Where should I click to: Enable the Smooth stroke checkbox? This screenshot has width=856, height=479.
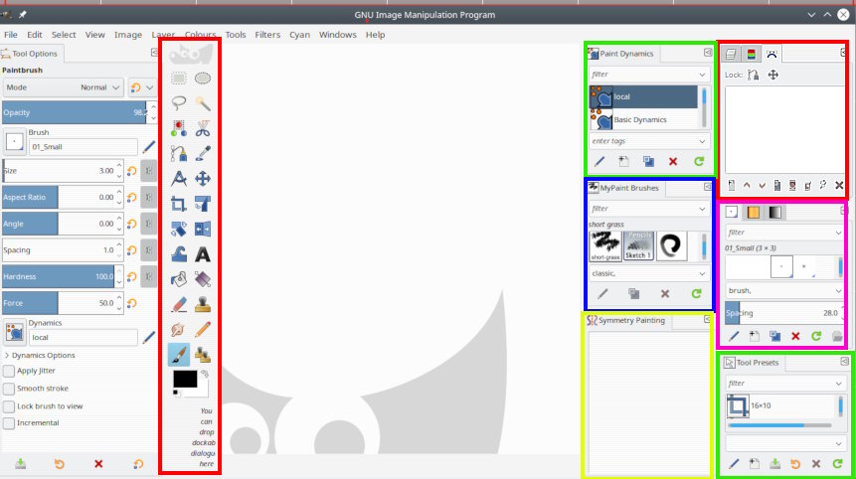click(x=9, y=389)
